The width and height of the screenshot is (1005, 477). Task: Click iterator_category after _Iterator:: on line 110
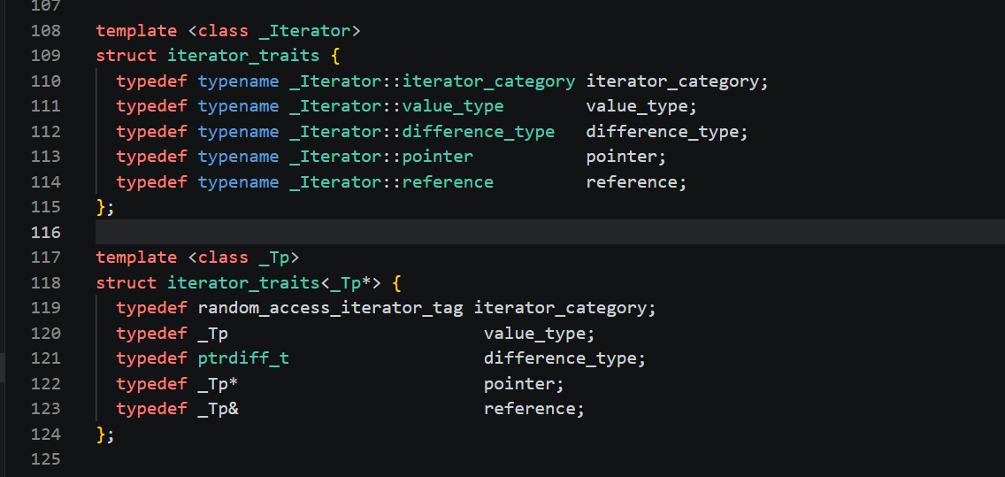[x=488, y=81]
